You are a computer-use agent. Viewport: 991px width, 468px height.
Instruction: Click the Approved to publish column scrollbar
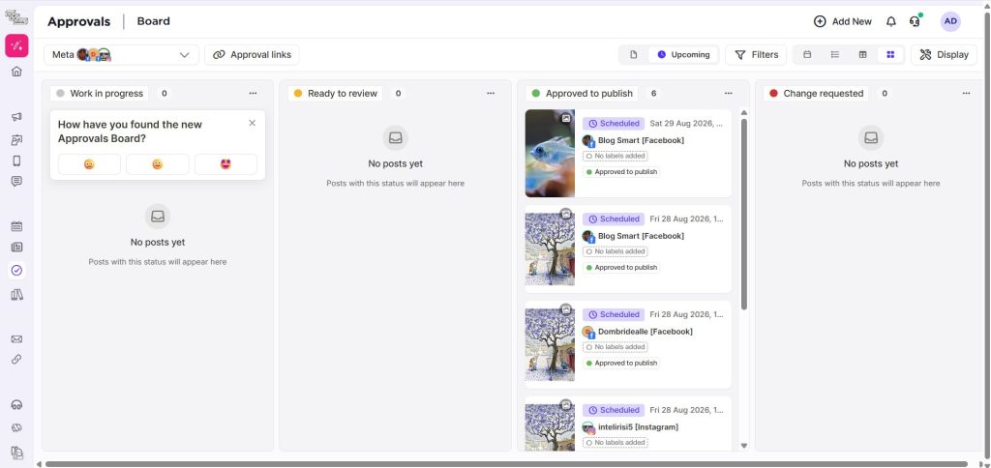coord(744,214)
